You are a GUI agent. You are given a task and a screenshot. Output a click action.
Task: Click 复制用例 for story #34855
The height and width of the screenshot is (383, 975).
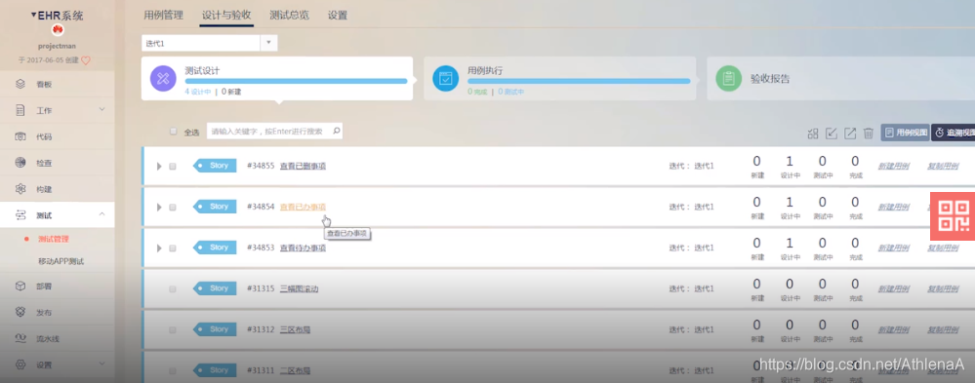(943, 167)
